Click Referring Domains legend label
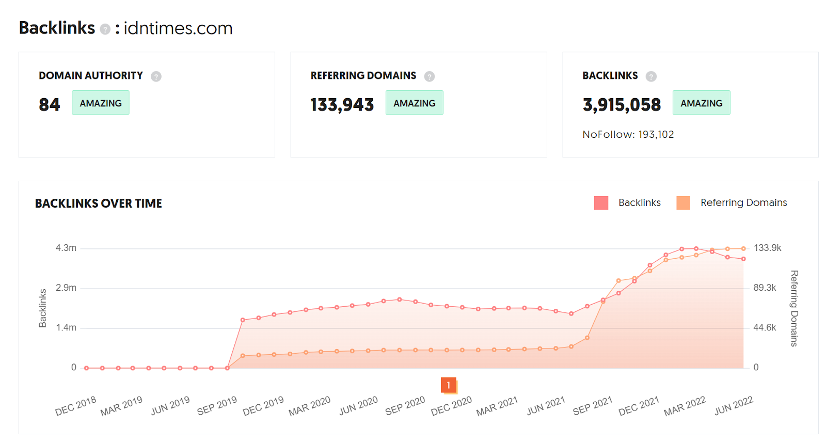 (x=743, y=203)
